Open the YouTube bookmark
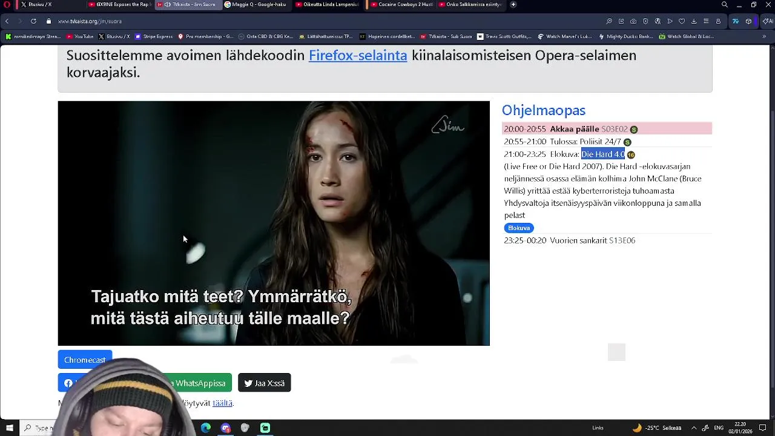The image size is (775, 436). pos(80,36)
